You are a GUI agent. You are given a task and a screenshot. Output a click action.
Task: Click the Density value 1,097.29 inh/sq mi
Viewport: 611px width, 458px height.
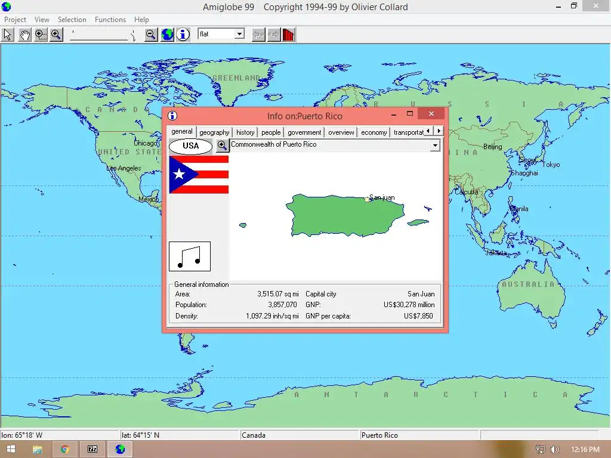[272, 316]
